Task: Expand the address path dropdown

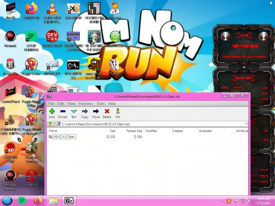Action: [246, 124]
